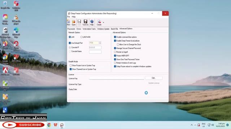The image size is (231, 129).
Task: Toggle Show Thawed Icon in System Tray
Action: (x=71, y=69)
